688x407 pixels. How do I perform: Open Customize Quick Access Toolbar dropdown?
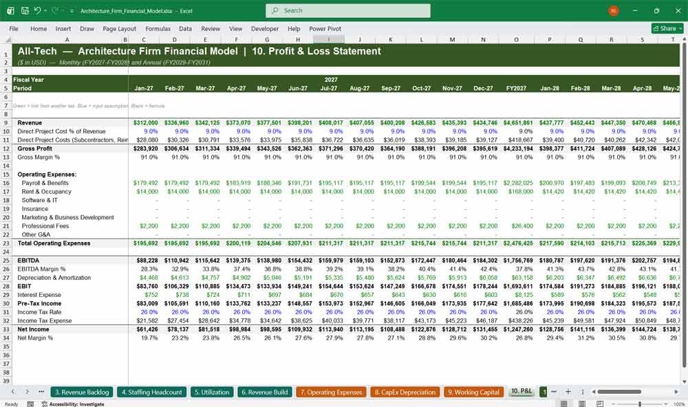pyautogui.click(x=72, y=11)
